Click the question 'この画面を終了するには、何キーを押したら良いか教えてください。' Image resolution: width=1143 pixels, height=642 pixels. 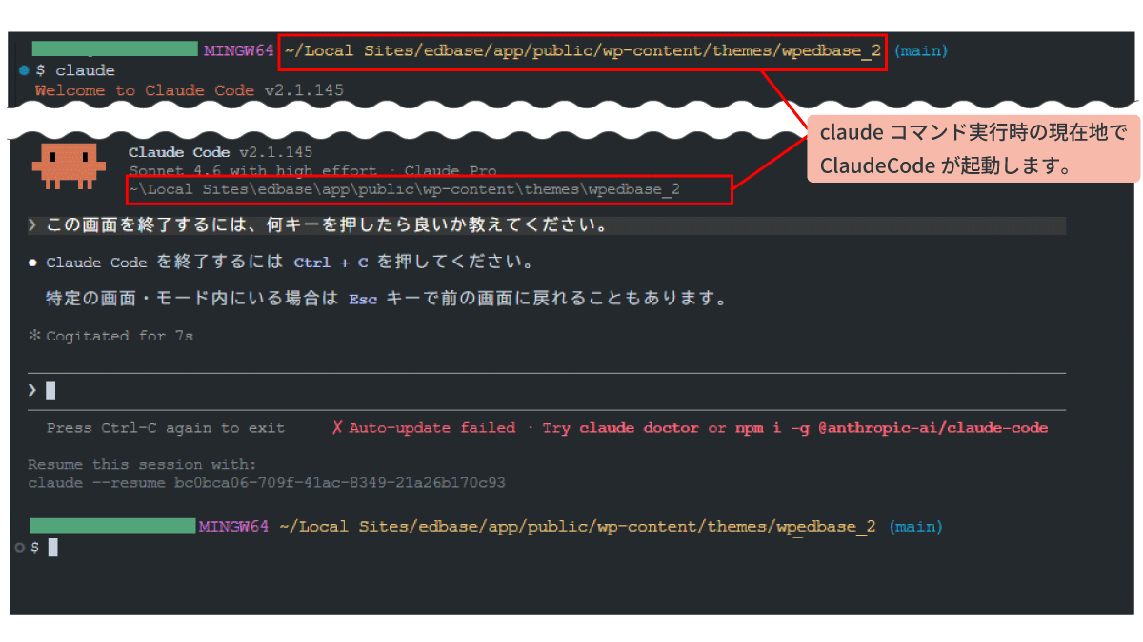coord(327,225)
